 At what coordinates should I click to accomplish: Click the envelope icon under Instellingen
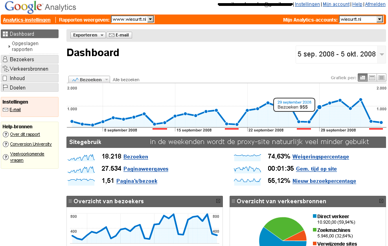click(x=6, y=110)
